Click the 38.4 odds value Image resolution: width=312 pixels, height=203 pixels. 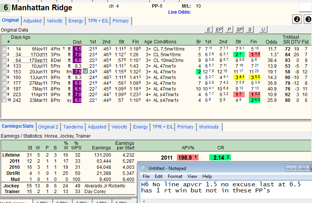pyautogui.click(x=272, y=60)
